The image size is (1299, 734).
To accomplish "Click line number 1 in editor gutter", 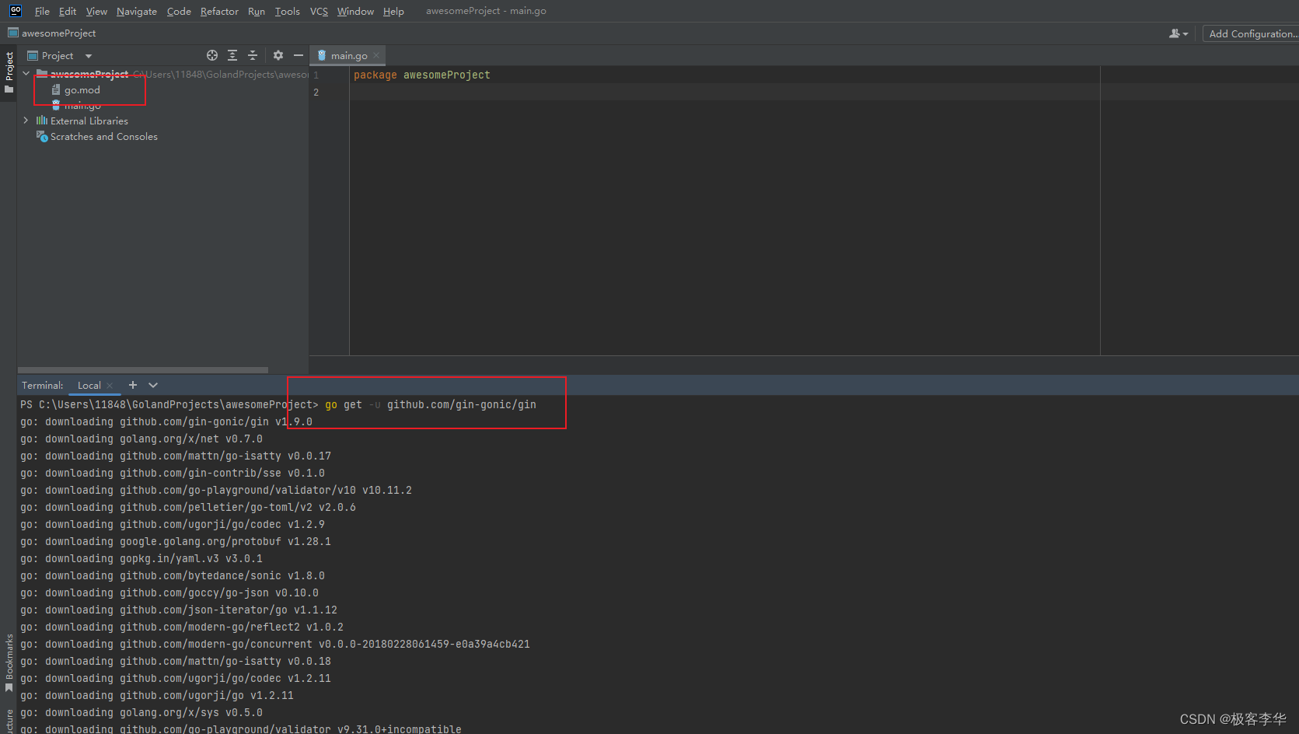I will (x=316, y=75).
